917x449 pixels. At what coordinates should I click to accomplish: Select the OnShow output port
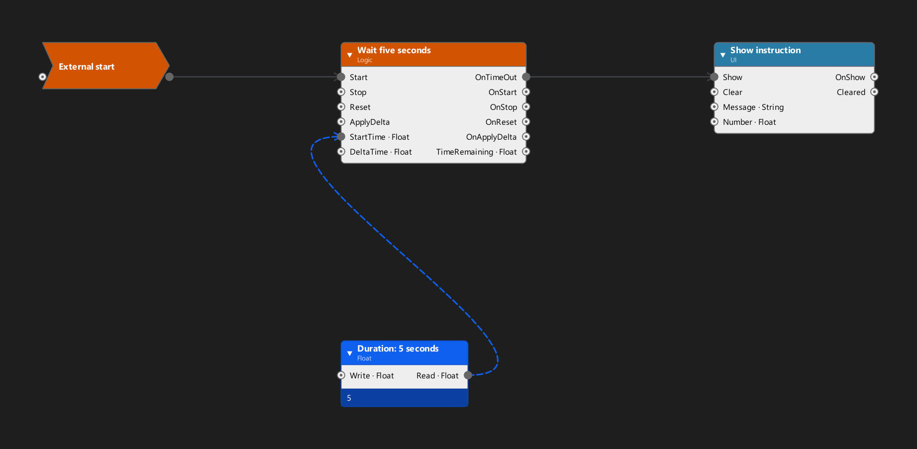coord(874,77)
